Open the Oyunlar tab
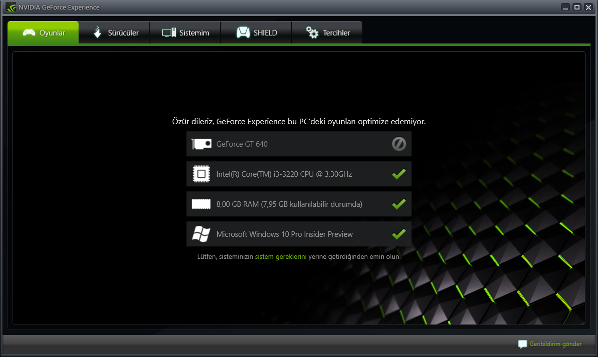 [x=43, y=33]
